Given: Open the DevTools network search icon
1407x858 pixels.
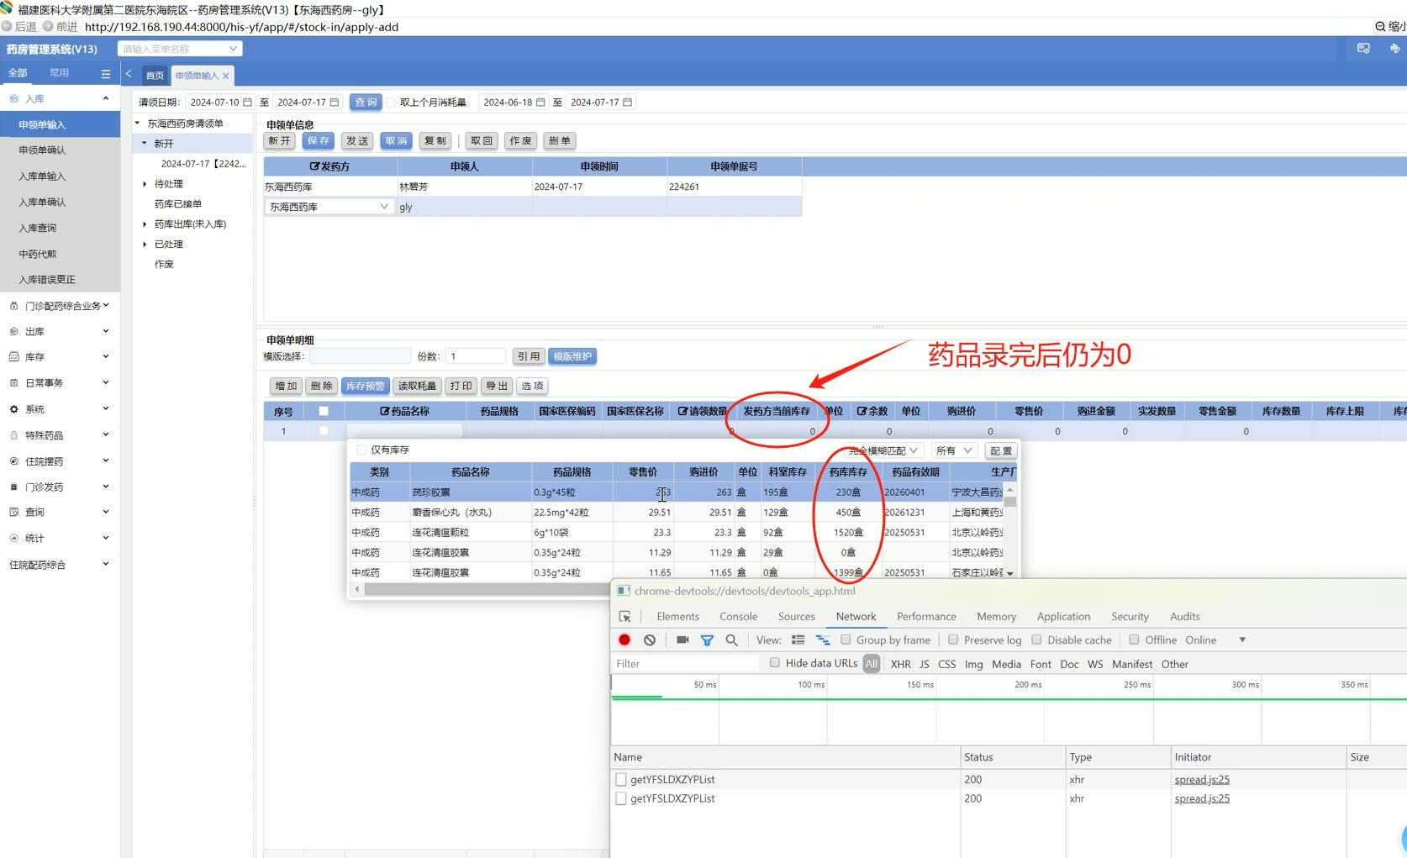Looking at the screenshot, I should click(x=731, y=640).
